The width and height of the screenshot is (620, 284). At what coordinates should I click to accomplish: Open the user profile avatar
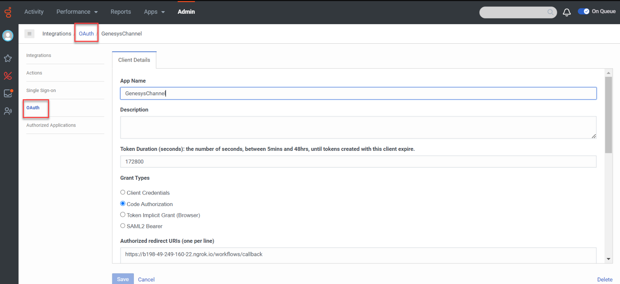8,36
